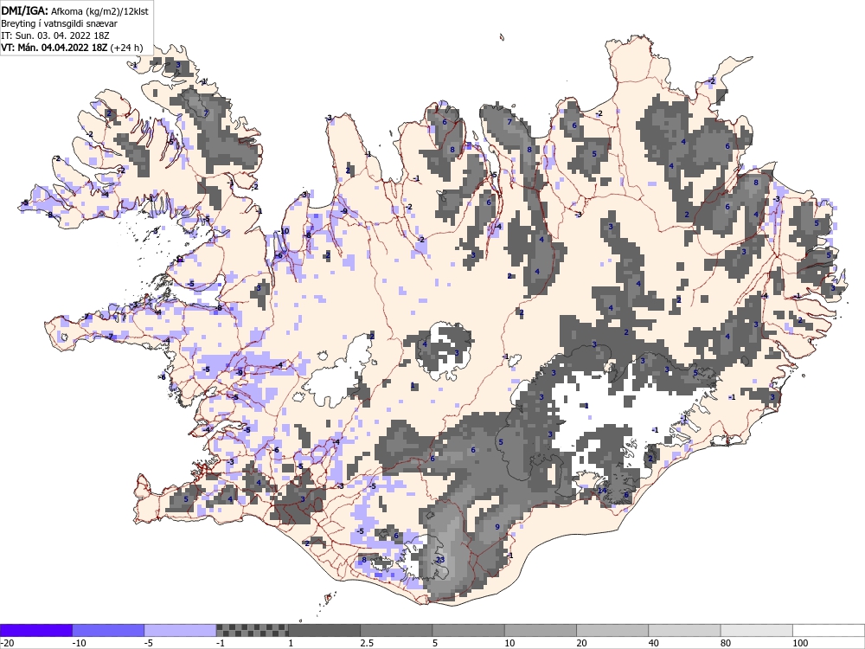
Task: Select the very light 80 to 100 legend swatch
Action: (756, 630)
